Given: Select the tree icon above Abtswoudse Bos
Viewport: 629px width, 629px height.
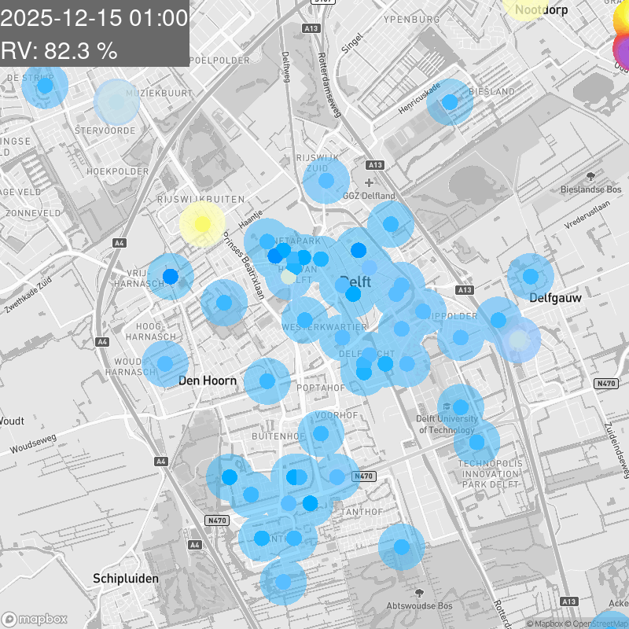Looking at the screenshot, I should click(x=419, y=592).
